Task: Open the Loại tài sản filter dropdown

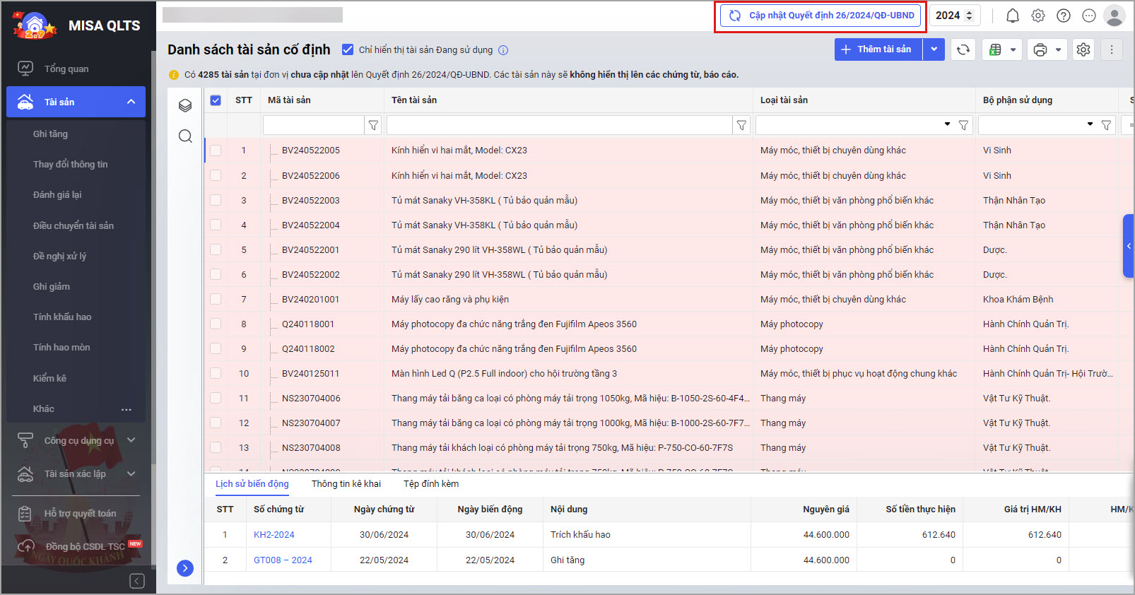Action: click(947, 125)
